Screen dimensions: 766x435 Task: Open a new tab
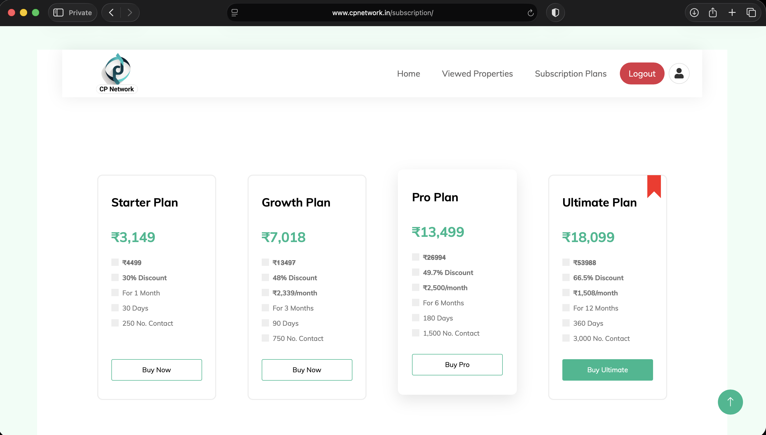732,13
